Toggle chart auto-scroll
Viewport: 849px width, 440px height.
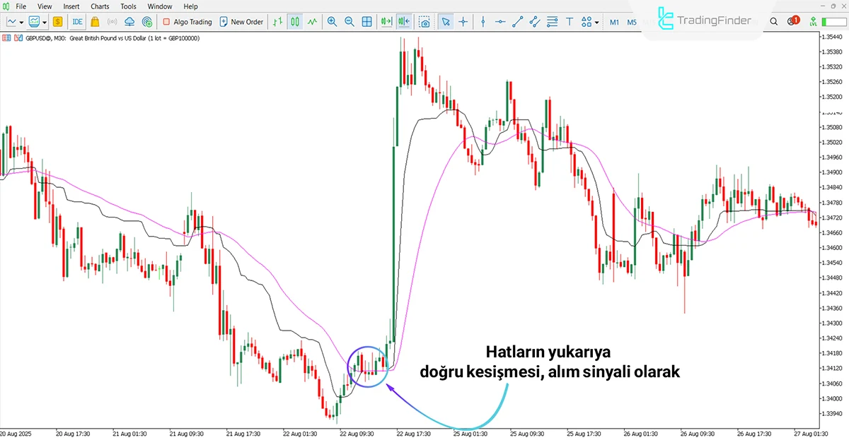[386, 22]
